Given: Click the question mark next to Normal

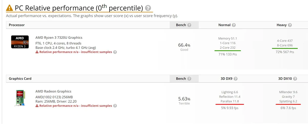Looking at the screenshot, I should [x=234, y=25].
